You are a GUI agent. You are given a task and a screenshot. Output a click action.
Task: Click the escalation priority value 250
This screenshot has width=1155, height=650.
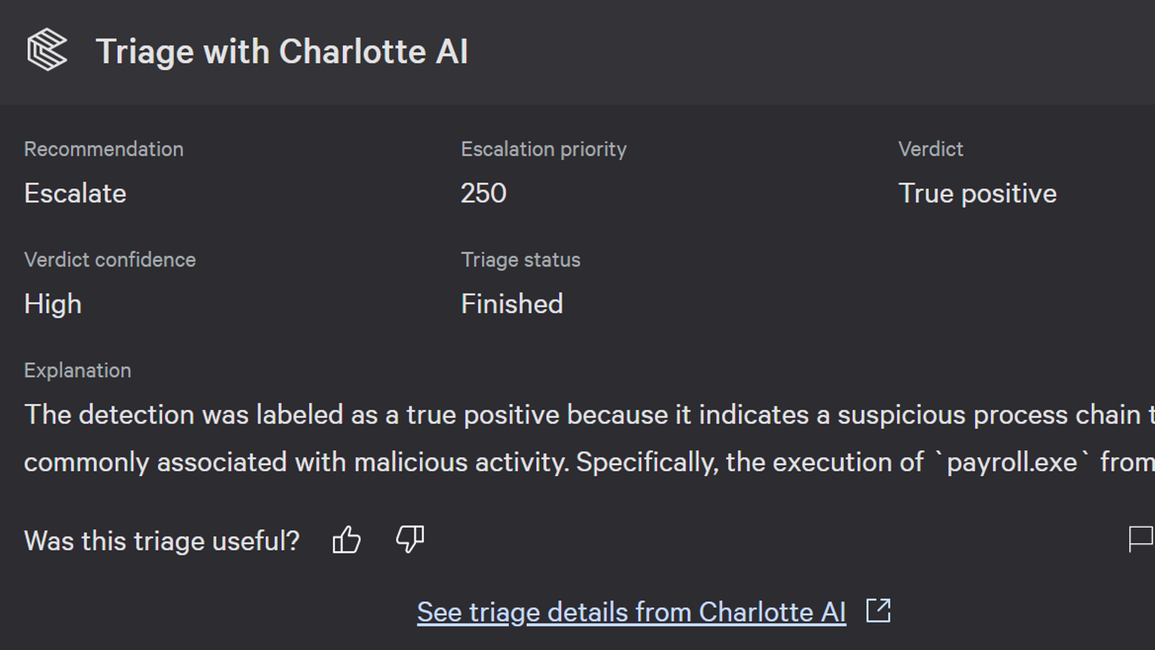(x=484, y=194)
